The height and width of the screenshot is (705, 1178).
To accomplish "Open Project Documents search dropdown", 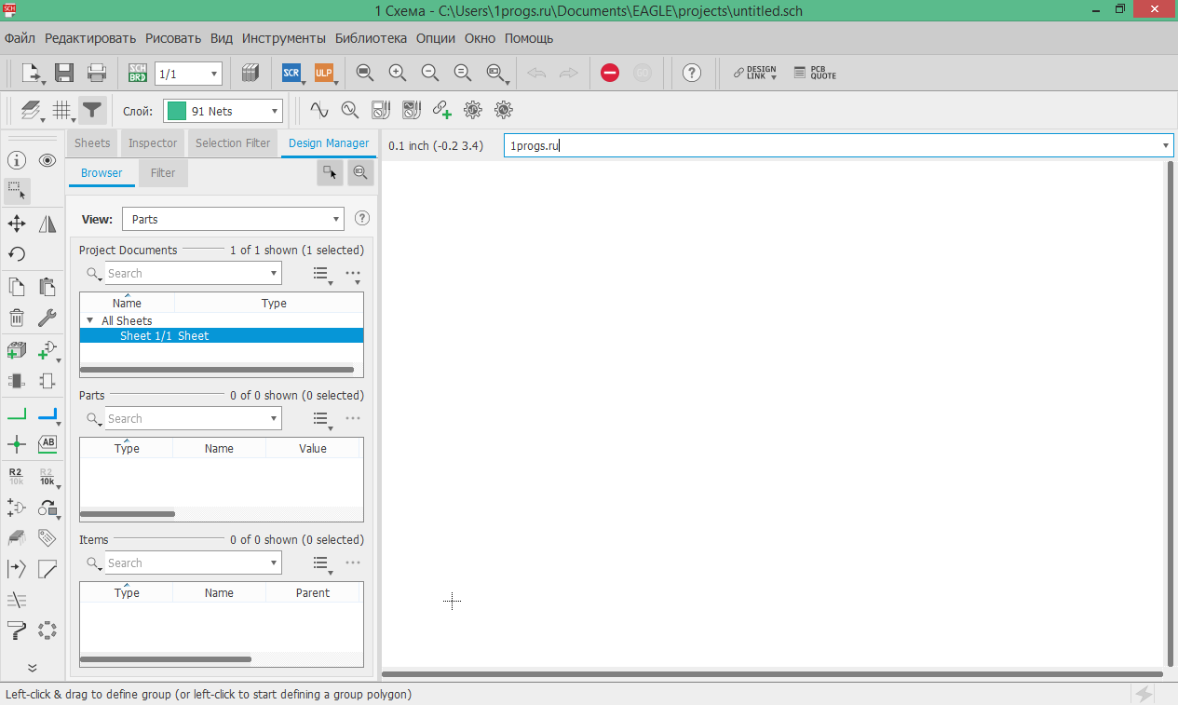I will tap(275, 274).
